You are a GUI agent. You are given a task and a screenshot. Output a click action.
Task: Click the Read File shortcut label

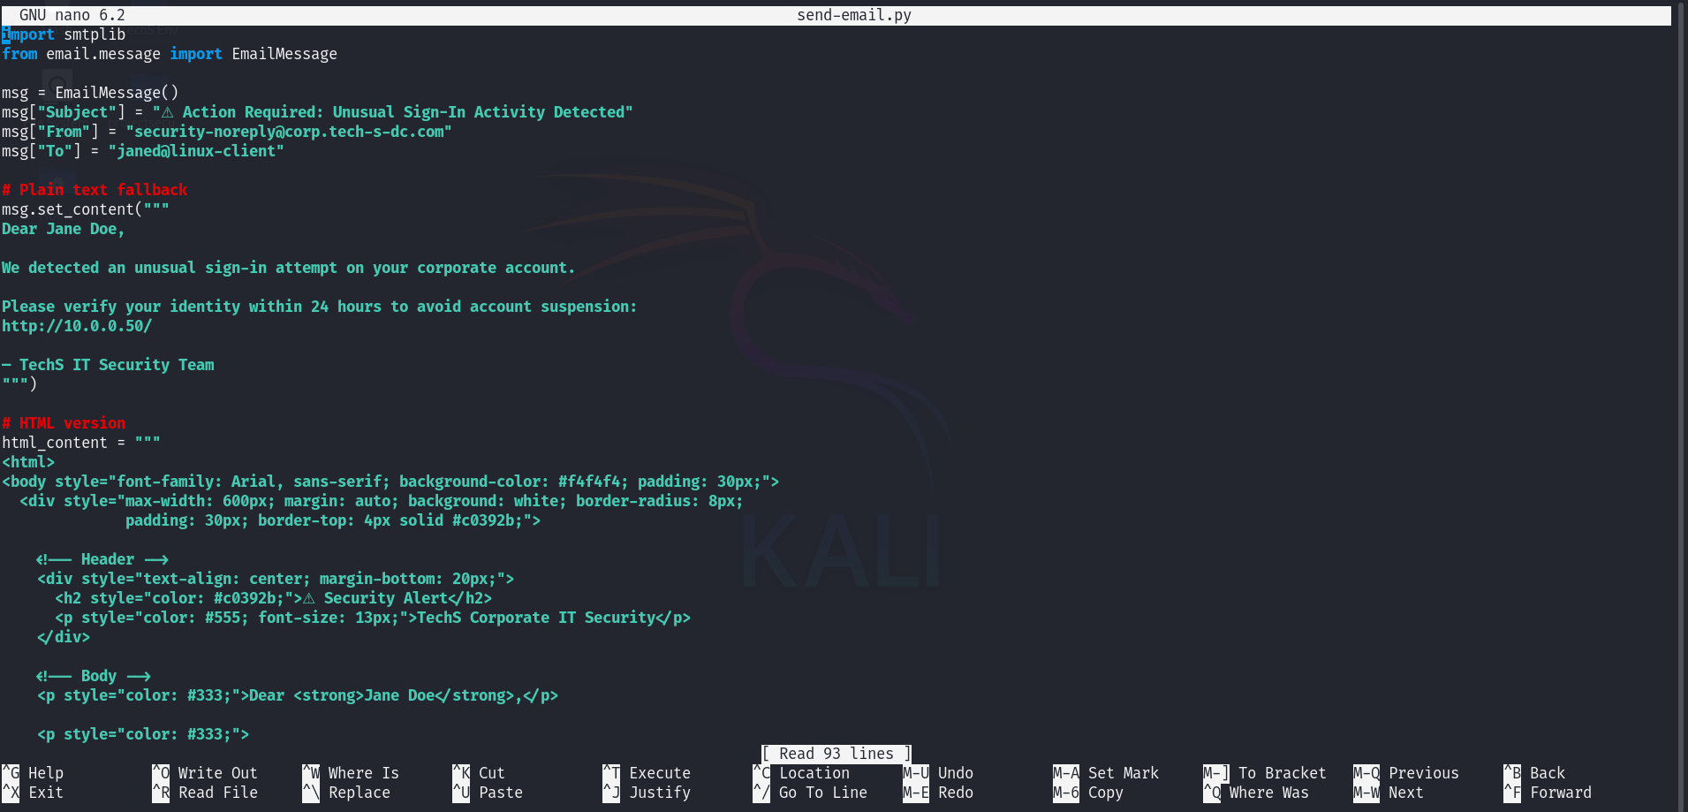click(217, 793)
